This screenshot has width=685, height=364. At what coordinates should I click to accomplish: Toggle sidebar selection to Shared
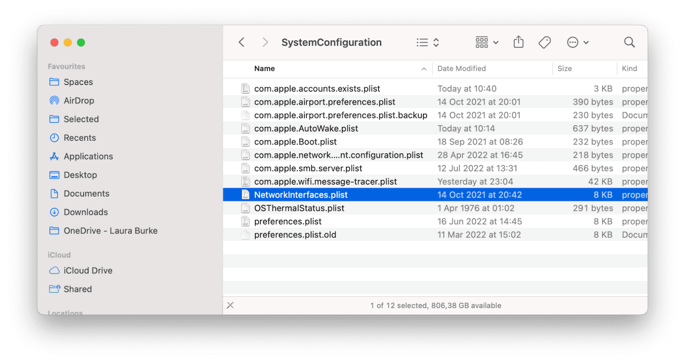point(78,289)
